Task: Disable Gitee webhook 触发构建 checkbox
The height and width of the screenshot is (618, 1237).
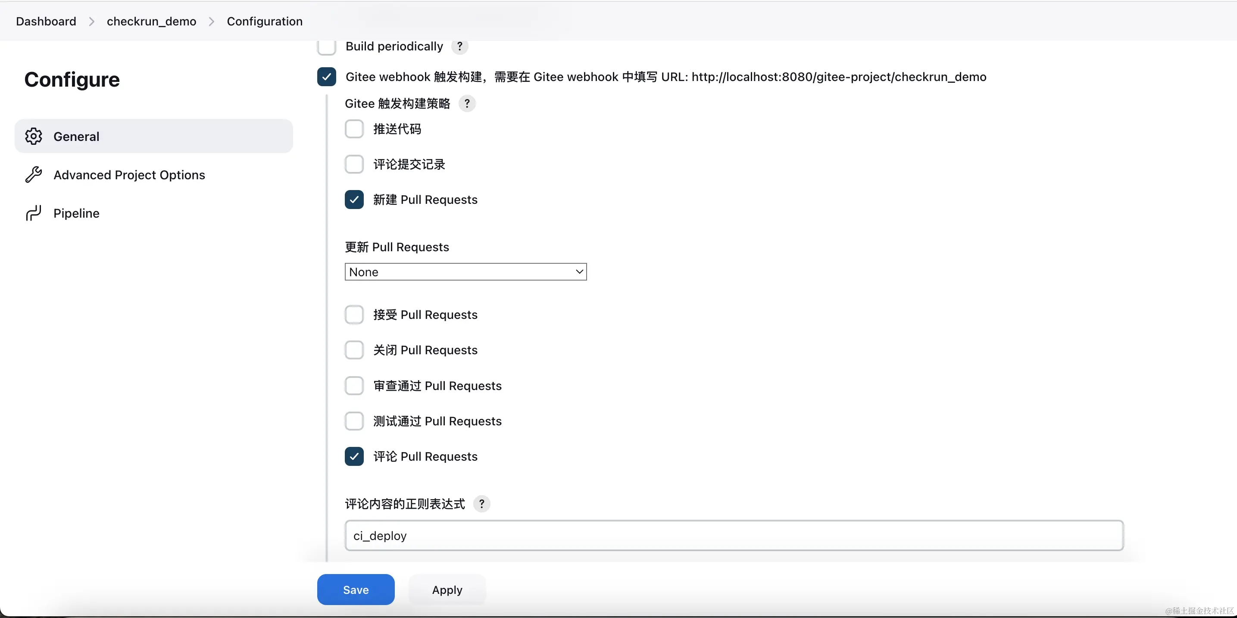Action: [x=327, y=77]
